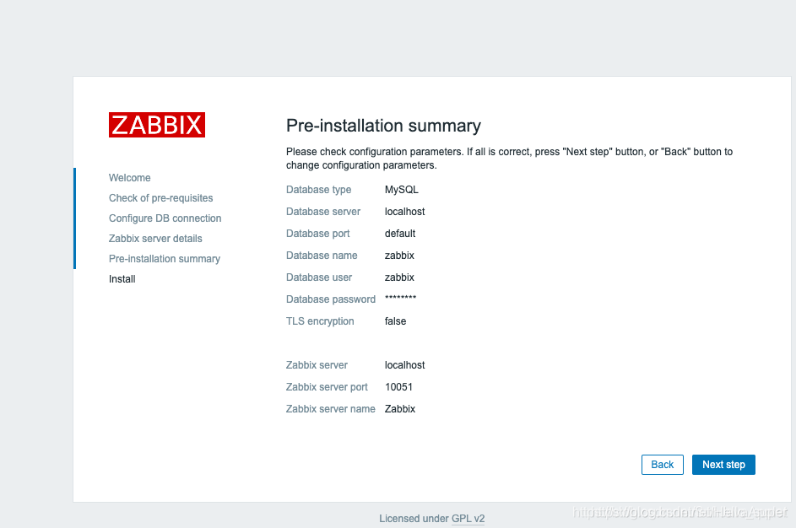
Task: Click the Database server localhost value
Action: [404, 212]
